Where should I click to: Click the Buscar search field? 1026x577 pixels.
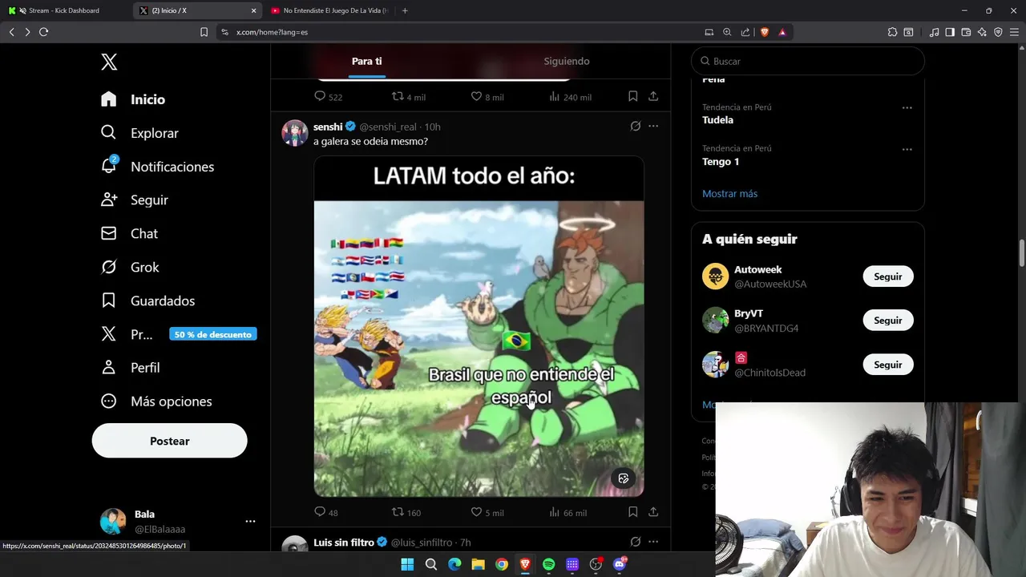point(808,61)
